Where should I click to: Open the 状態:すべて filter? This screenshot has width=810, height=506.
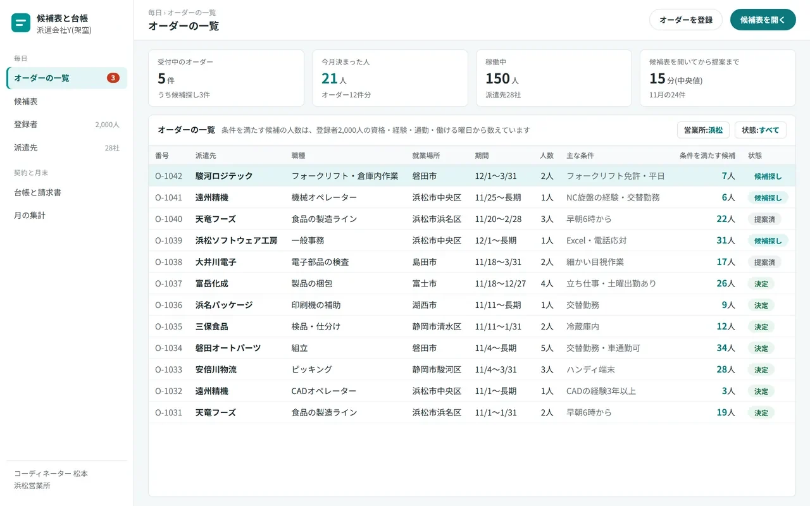click(761, 130)
